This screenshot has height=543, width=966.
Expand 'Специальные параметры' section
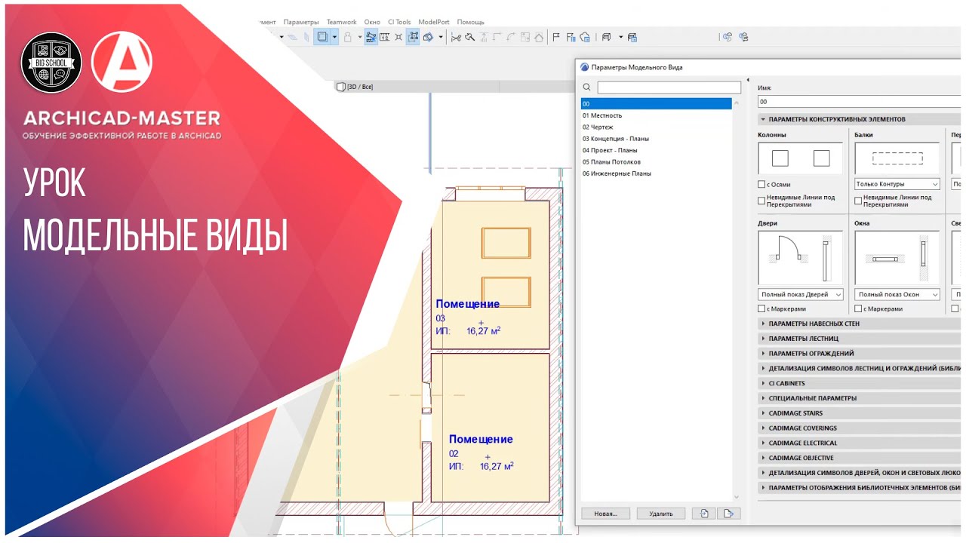(x=859, y=398)
